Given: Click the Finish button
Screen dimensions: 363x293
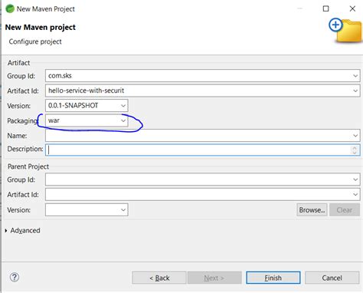Looking at the screenshot, I should coord(273,278).
